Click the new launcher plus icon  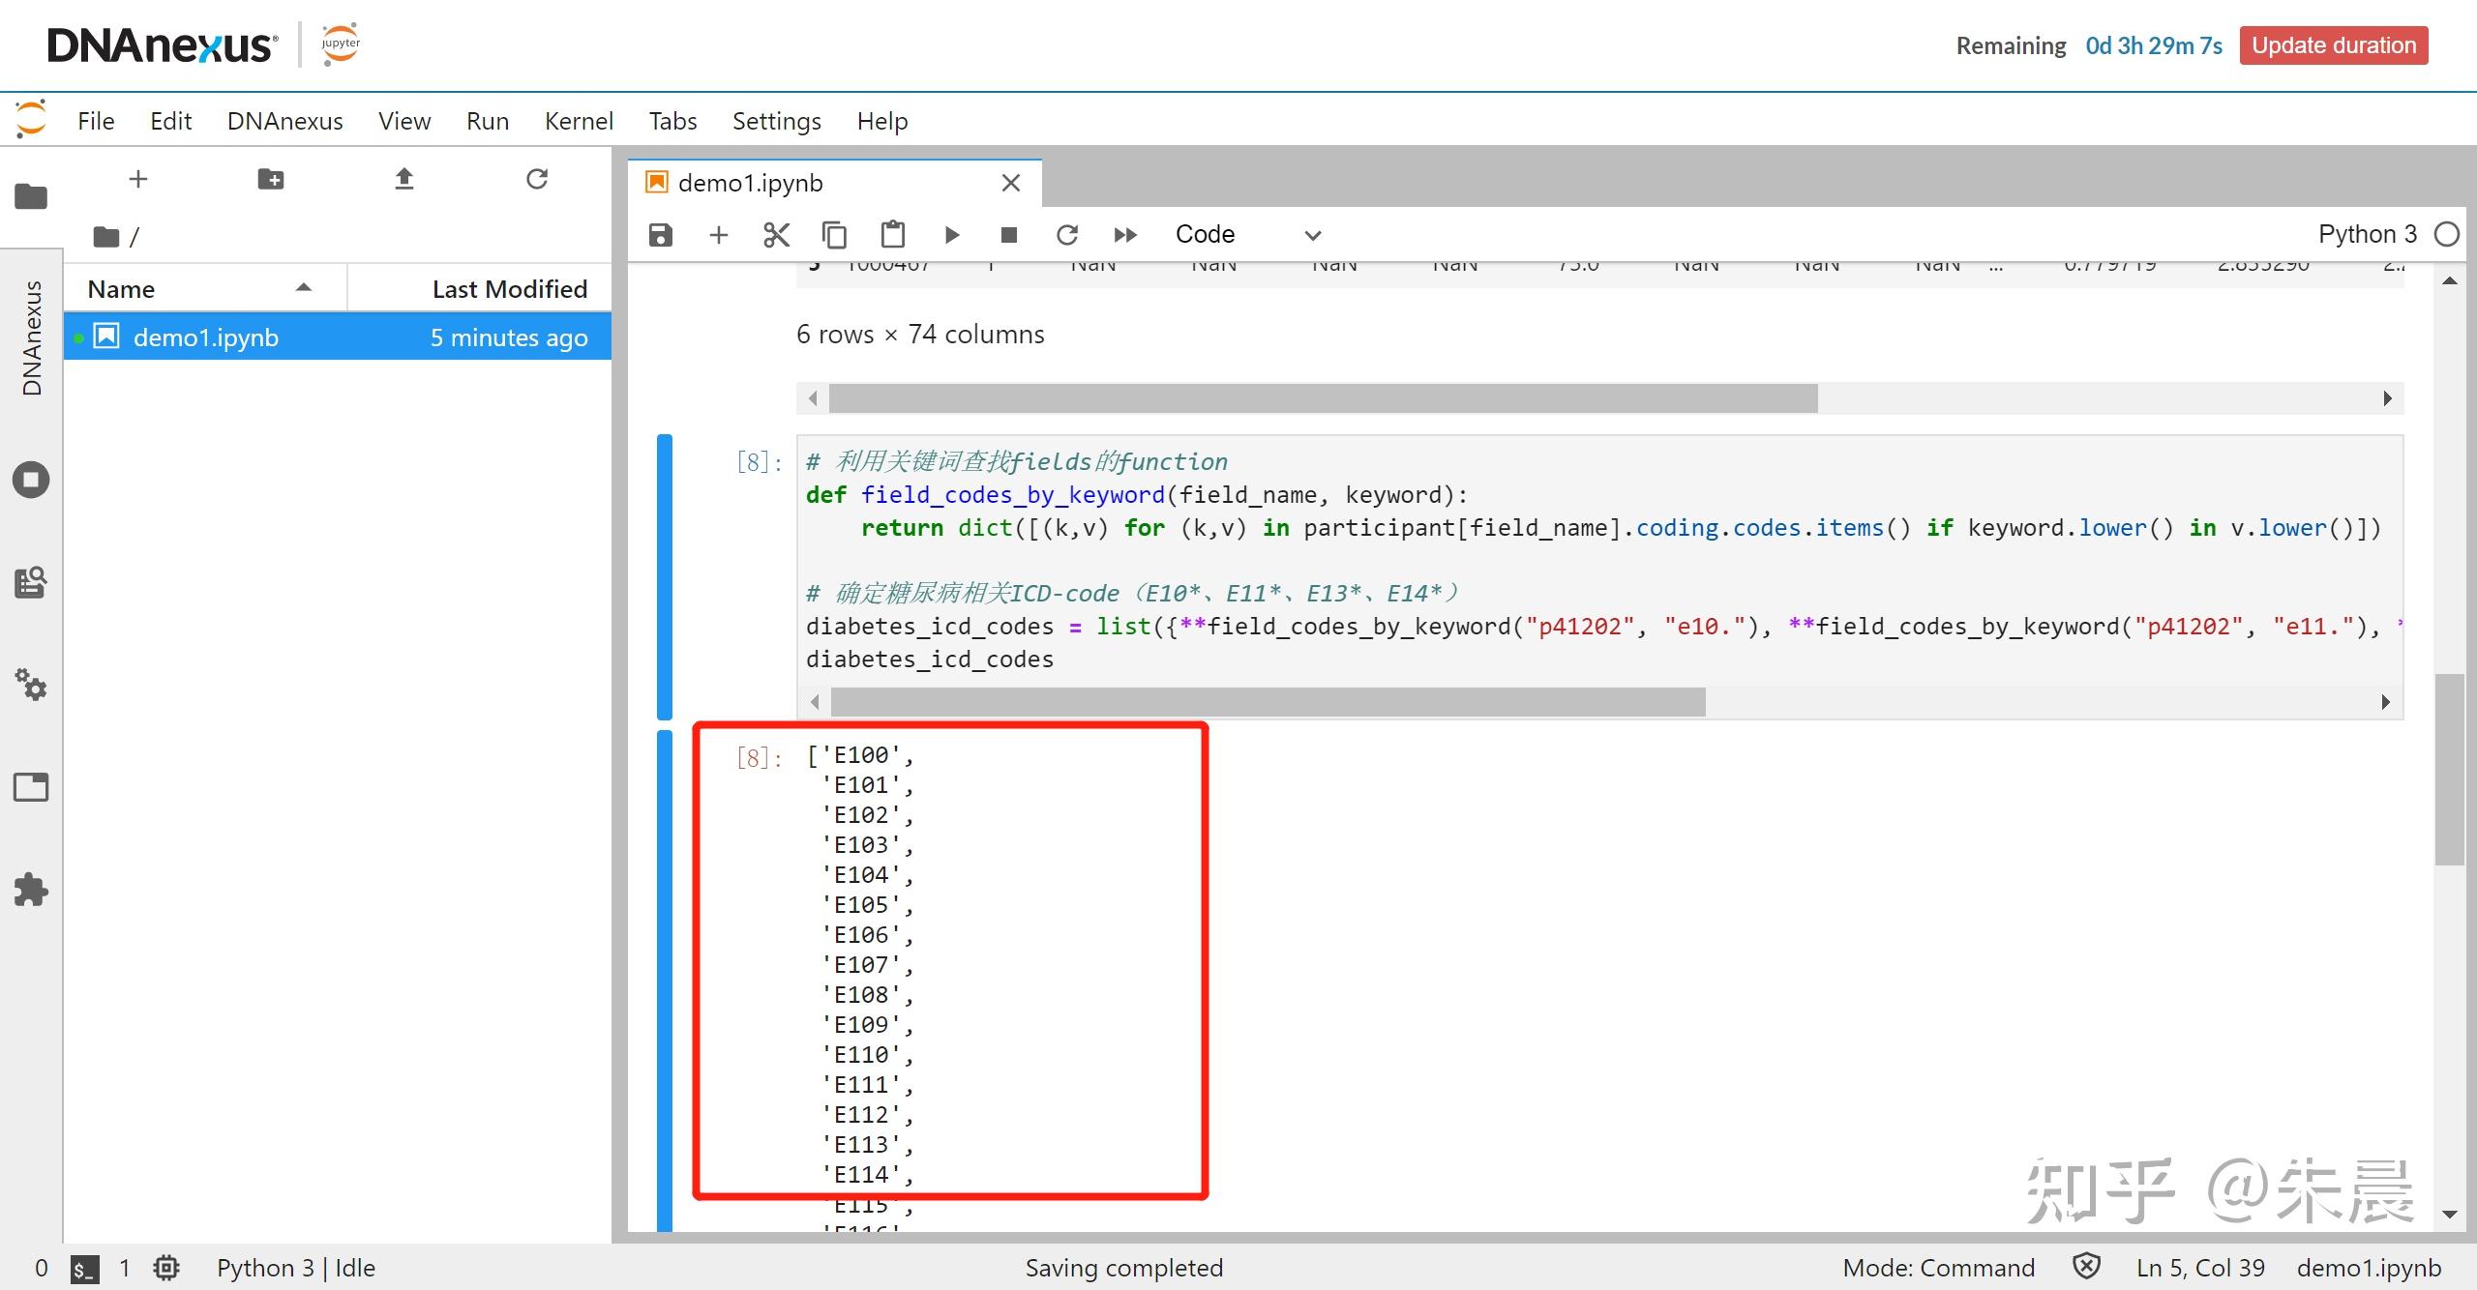click(x=138, y=179)
